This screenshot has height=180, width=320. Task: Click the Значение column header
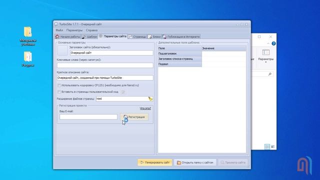point(224,48)
